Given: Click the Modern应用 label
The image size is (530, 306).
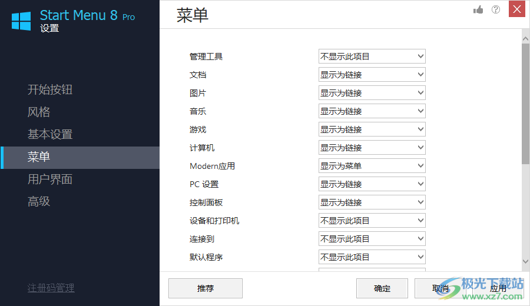Looking at the screenshot, I should point(212,166).
